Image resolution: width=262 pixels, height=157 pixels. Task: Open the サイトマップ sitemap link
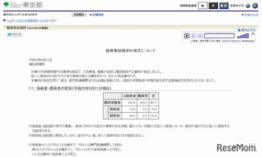point(251,15)
